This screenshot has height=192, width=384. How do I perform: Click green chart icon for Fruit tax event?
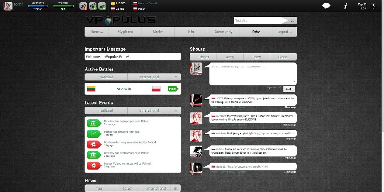pyautogui.click(x=94, y=134)
